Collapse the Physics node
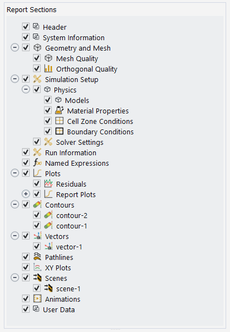 click(26, 89)
